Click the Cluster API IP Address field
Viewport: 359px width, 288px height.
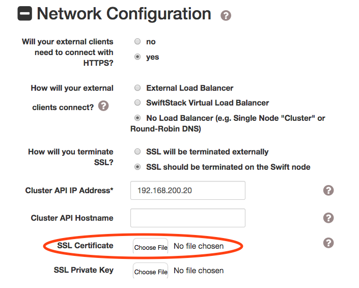[x=188, y=191]
